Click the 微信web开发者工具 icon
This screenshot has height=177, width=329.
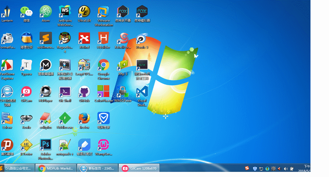[142, 69]
